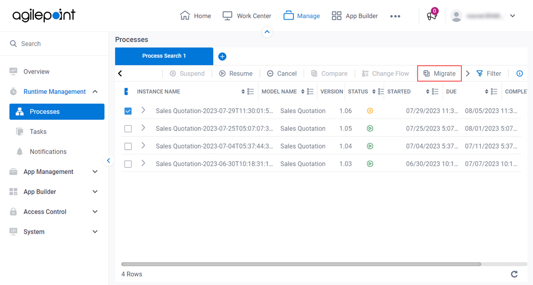Expand the App Management section
The image size is (533, 285).
tap(95, 172)
